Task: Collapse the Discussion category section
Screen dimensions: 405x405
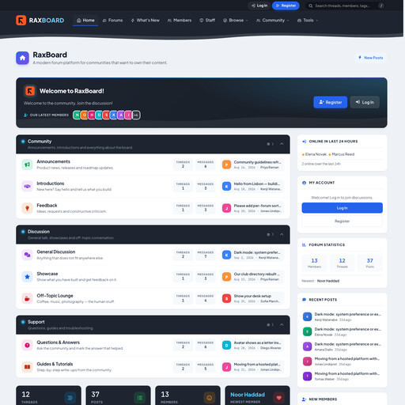Action: point(282,234)
